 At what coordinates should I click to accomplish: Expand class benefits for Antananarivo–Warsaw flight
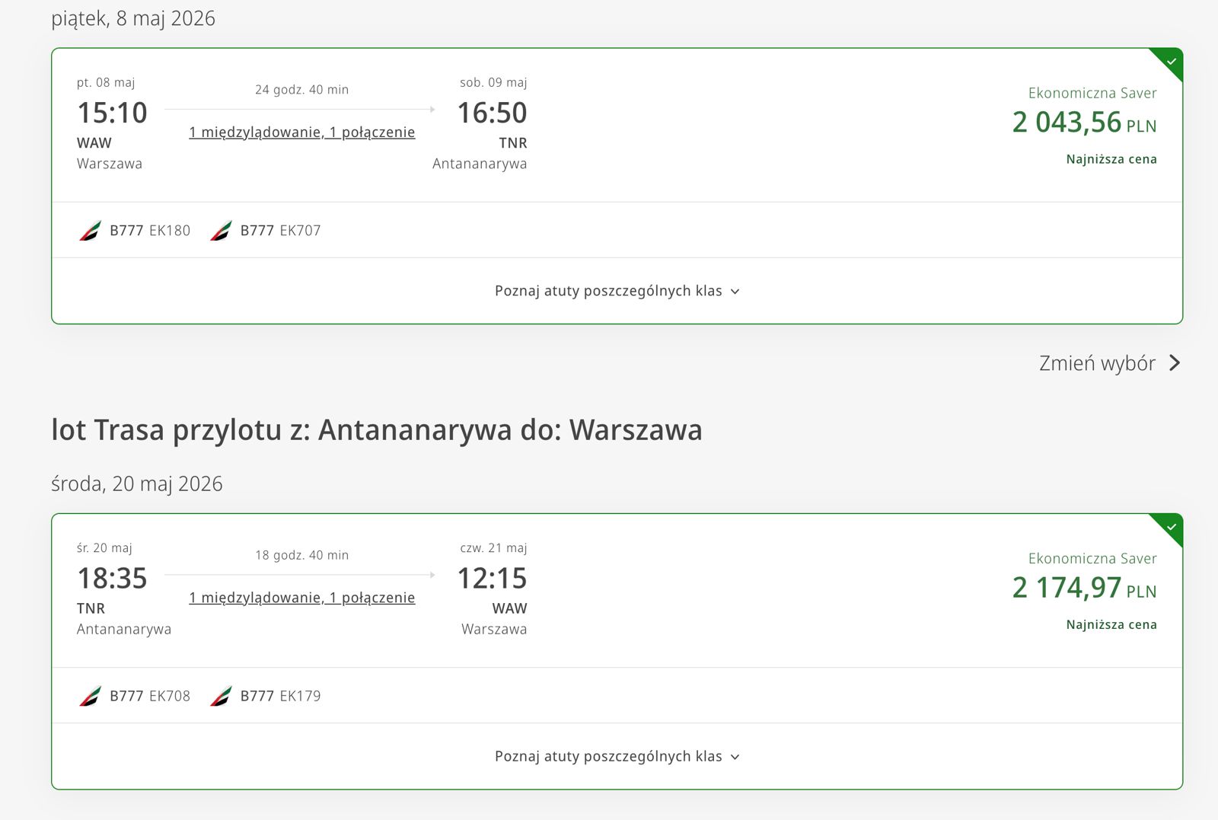[608, 757]
